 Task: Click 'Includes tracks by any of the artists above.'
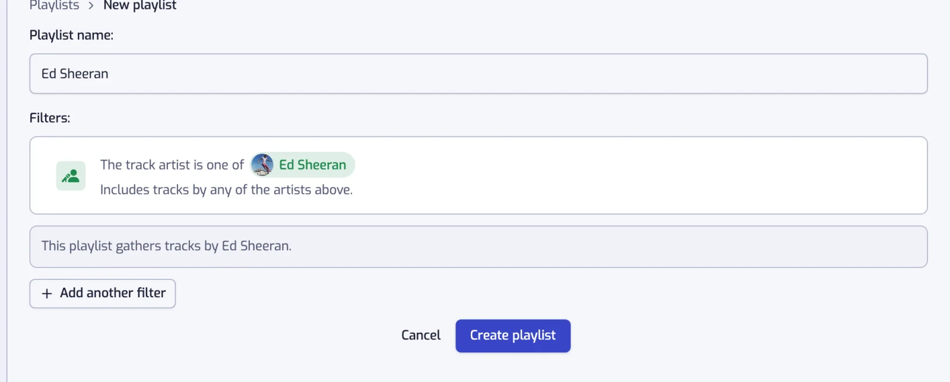(x=226, y=190)
